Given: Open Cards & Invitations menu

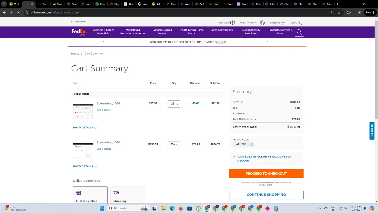Looking at the screenshot, I should pos(222,30).
